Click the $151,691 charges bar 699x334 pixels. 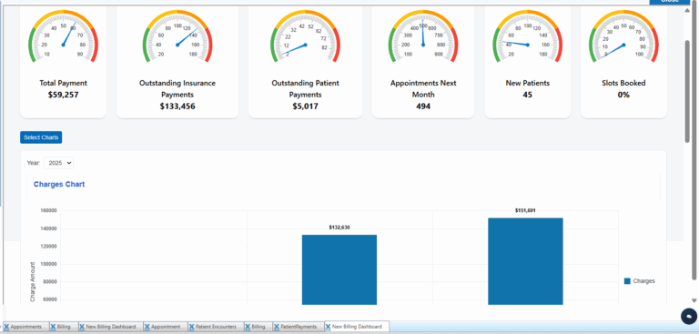pos(525,261)
